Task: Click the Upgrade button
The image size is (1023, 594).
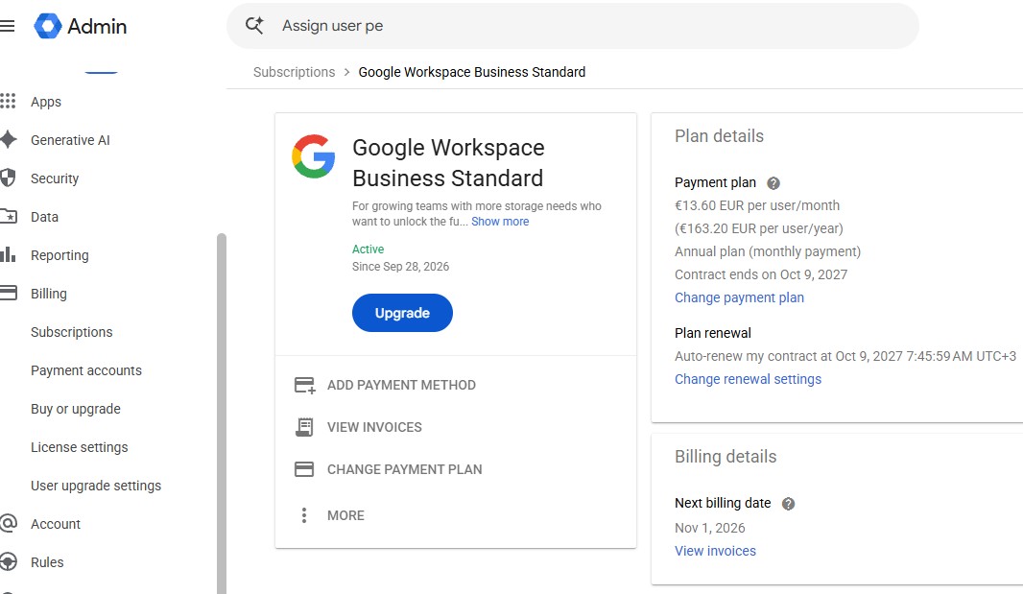Action: (x=402, y=313)
